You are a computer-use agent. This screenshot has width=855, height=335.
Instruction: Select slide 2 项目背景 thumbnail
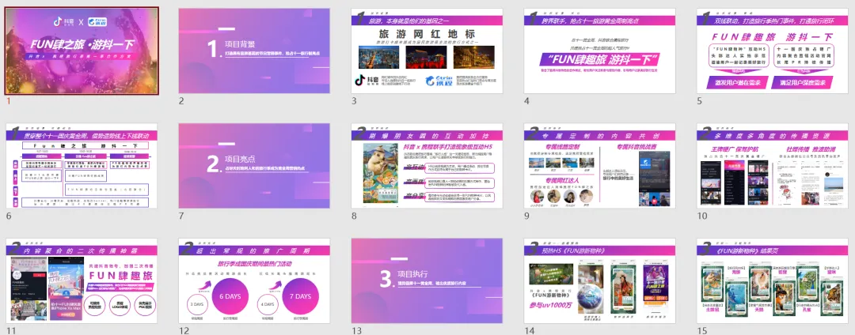(x=254, y=51)
